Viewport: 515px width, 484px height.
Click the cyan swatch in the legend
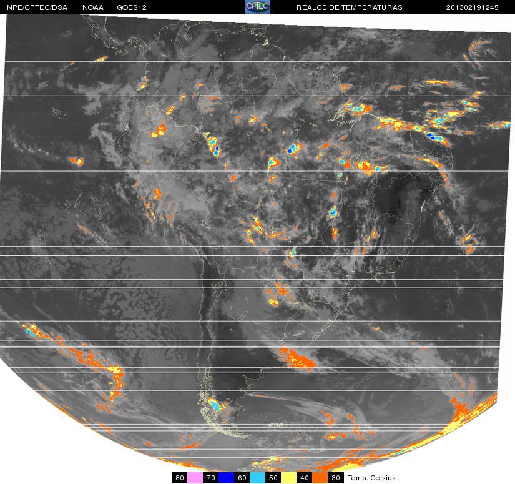(257, 478)
